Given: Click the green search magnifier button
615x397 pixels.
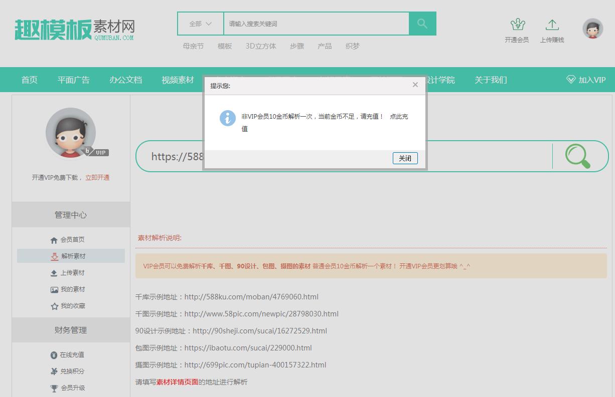Looking at the screenshot, I should pos(422,23).
